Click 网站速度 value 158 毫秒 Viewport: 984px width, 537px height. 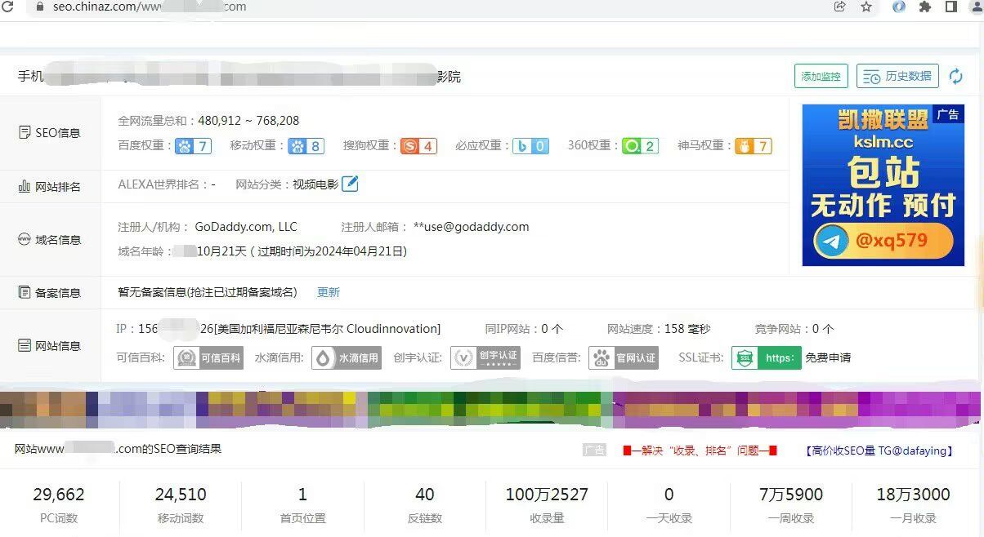[687, 329]
